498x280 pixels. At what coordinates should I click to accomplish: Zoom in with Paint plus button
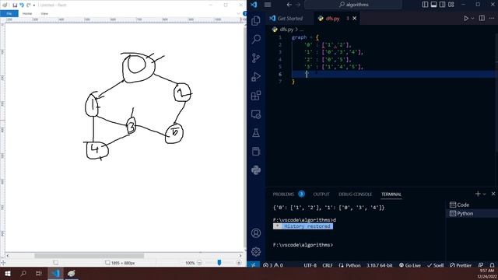pyautogui.click(x=239, y=263)
